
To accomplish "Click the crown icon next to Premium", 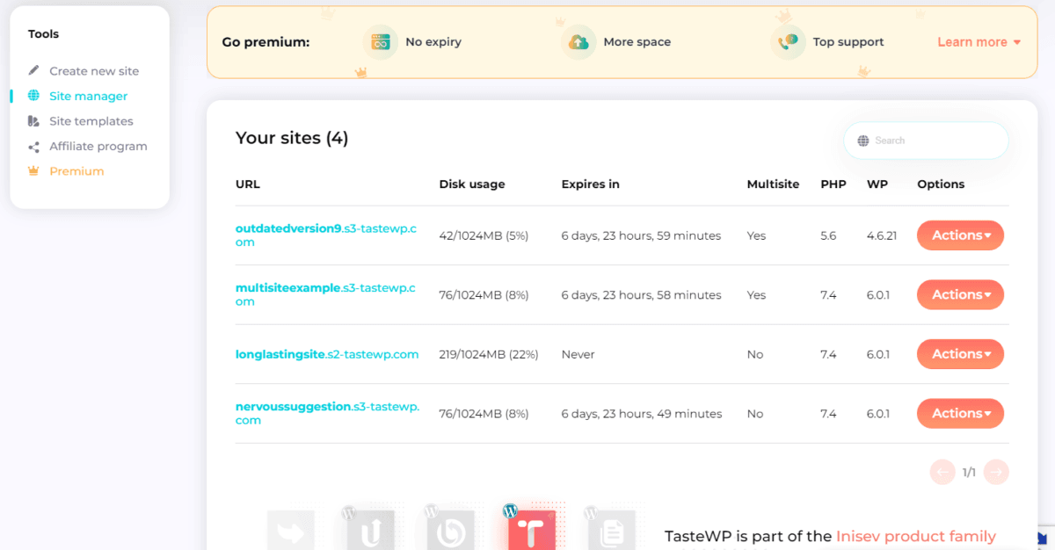I will 32,170.
